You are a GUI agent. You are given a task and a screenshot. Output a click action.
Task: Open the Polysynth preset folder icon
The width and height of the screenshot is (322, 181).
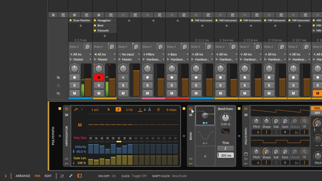246,115
